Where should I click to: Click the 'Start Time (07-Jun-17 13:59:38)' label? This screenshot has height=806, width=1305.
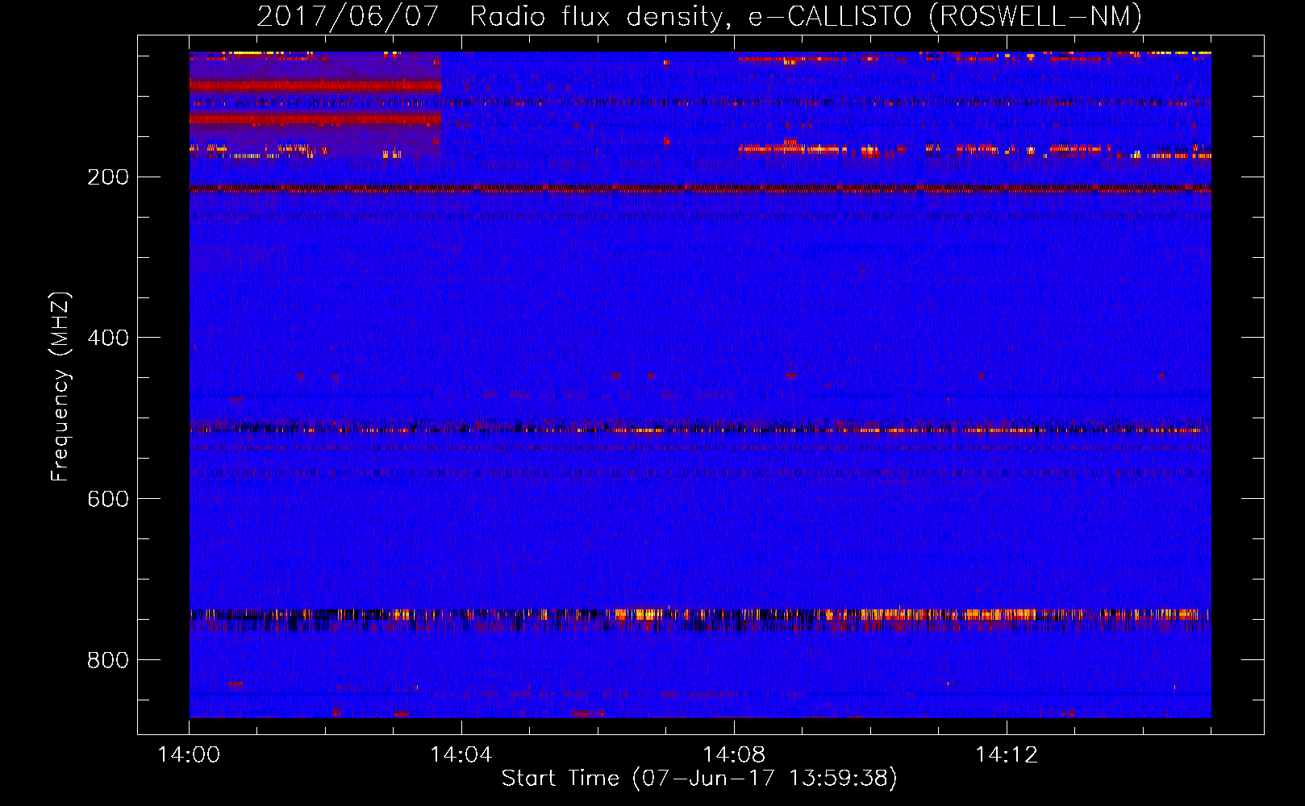[x=699, y=779]
